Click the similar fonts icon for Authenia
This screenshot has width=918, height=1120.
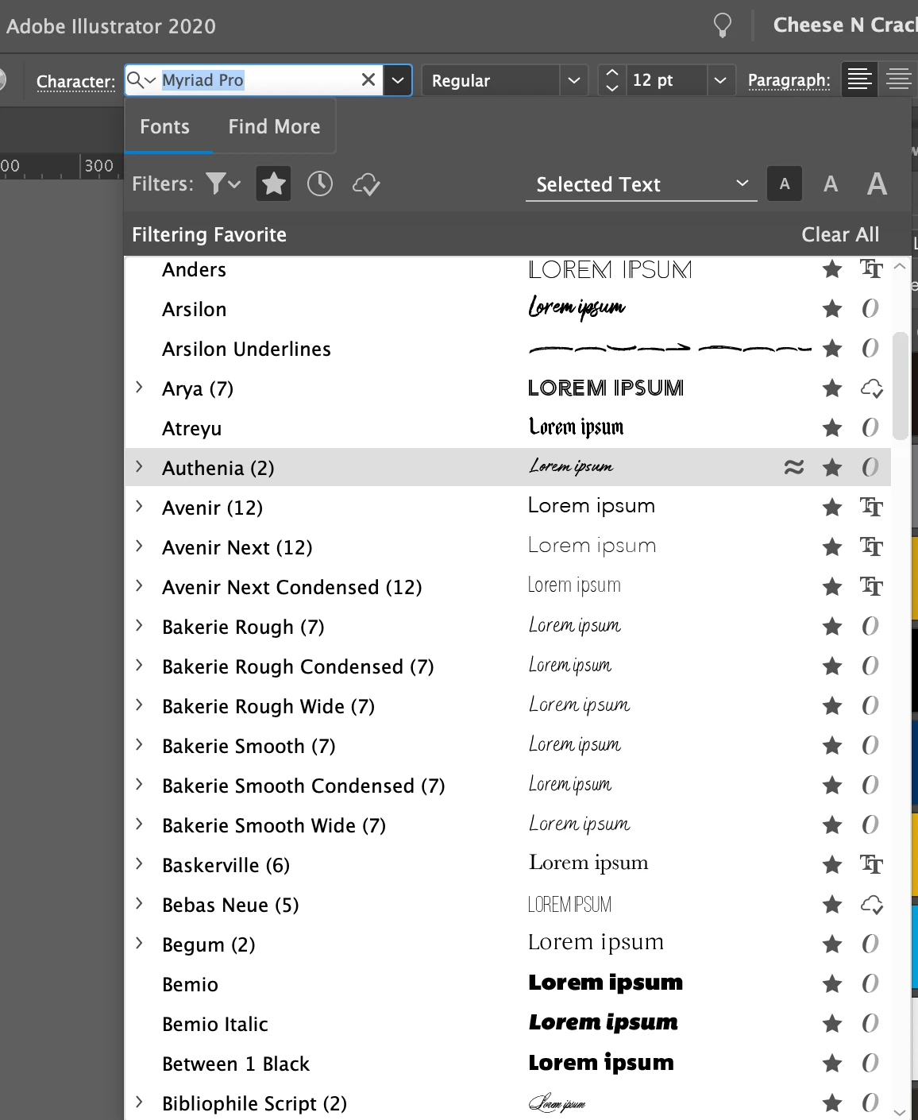794,468
